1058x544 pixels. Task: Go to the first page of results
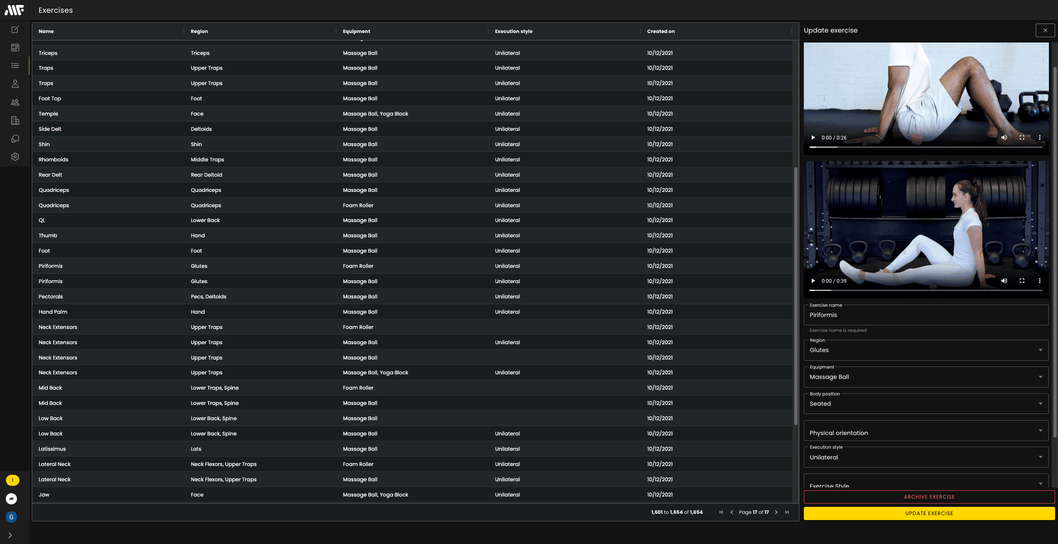(x=721, y=512)
